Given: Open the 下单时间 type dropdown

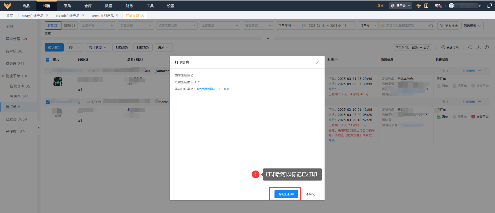Looking at the screenshot, I should (287, 25).
